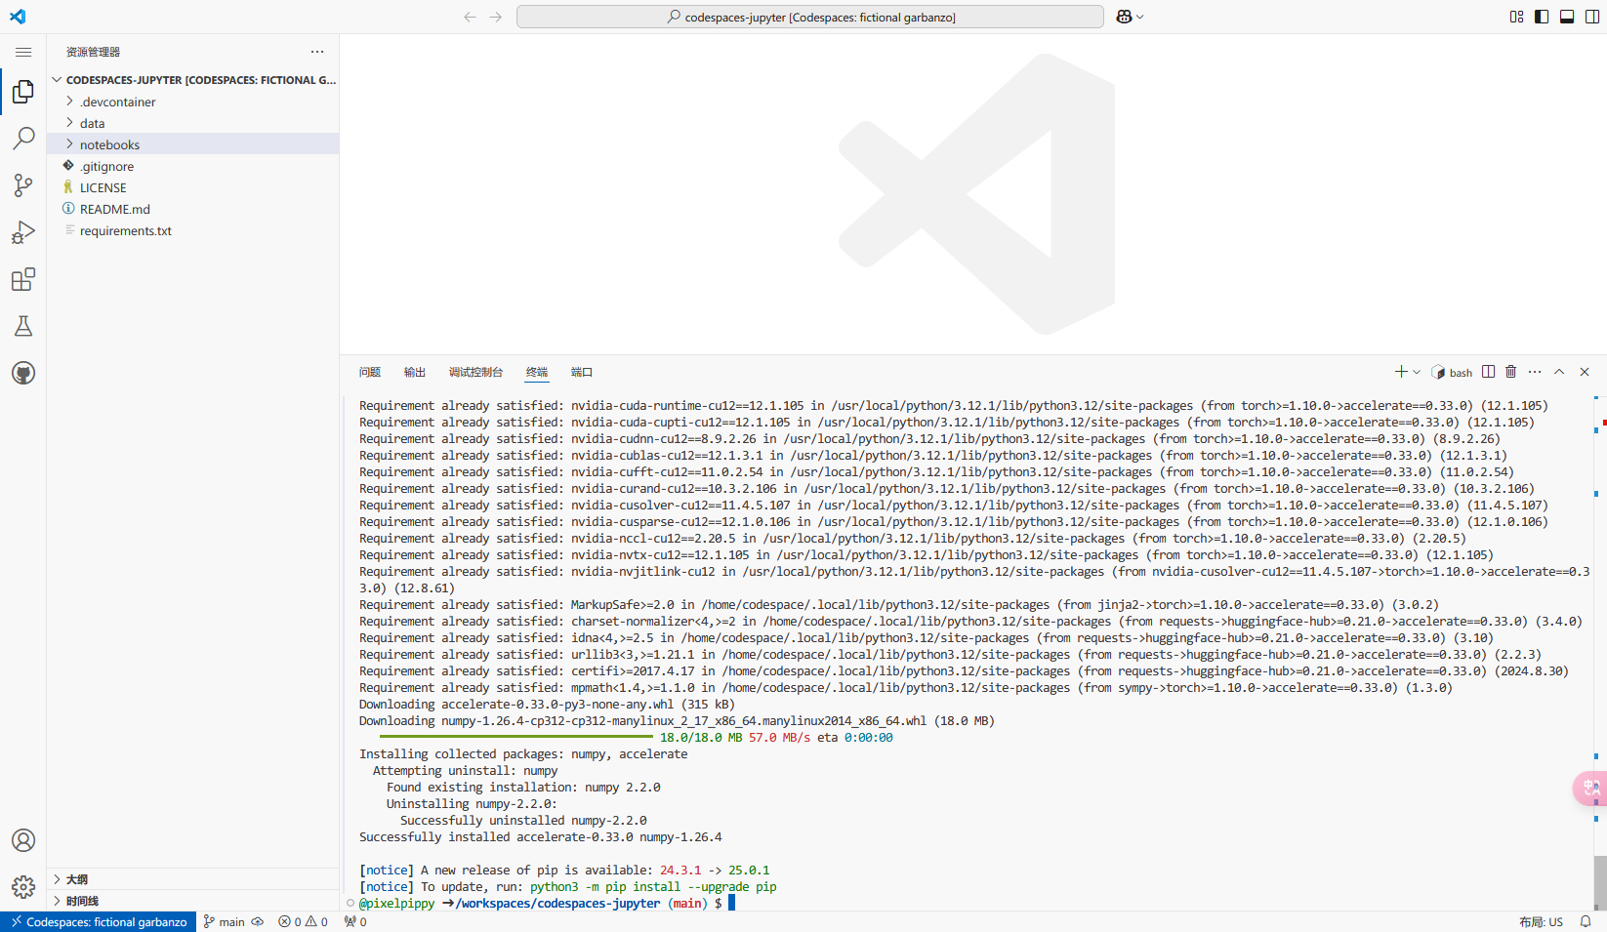
Task: Switch to the 输出 tab
Action: click(x=415, y=372)
